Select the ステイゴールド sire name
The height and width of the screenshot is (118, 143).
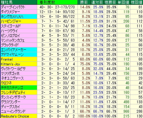(11, 26)
